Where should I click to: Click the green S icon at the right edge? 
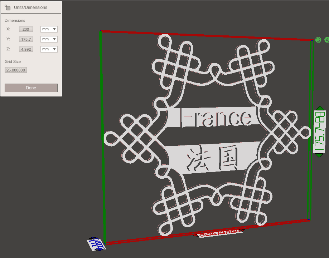(x=318, y=40)
